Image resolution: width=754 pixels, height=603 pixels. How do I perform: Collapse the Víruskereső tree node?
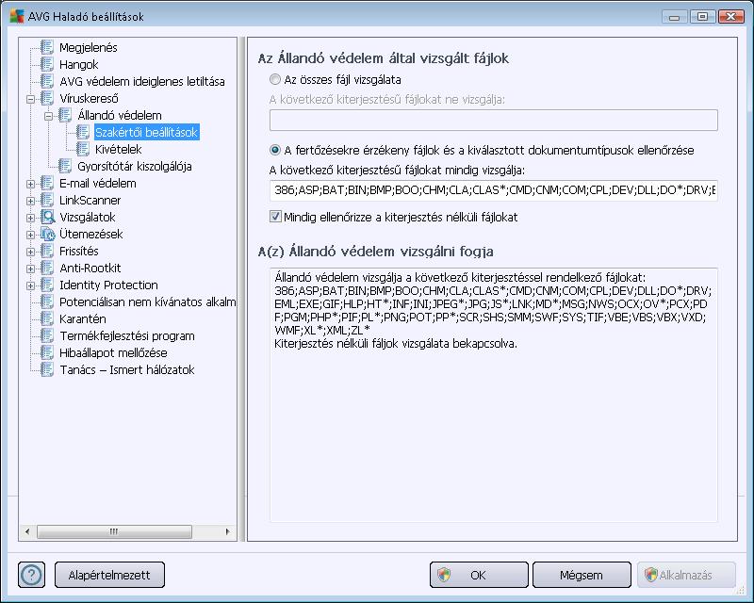pyautogui.click(x=31, y=99)
